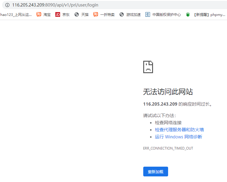227x182 pixels.
Task: Click the red JD bookmark icon
Action: [58, 14]
